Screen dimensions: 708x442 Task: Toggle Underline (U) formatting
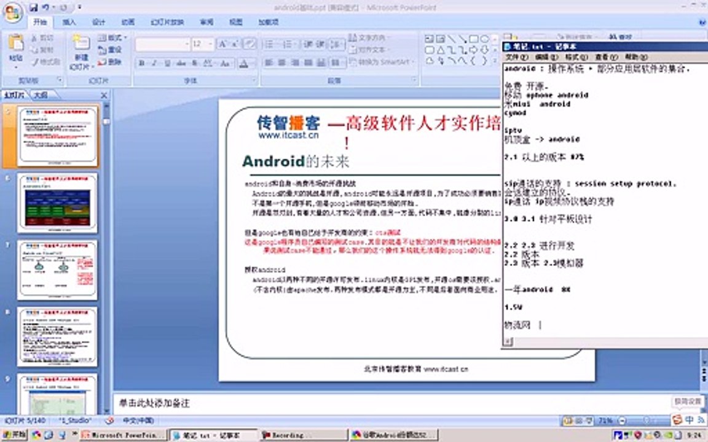pyautogui.click(x=168, y=63)
